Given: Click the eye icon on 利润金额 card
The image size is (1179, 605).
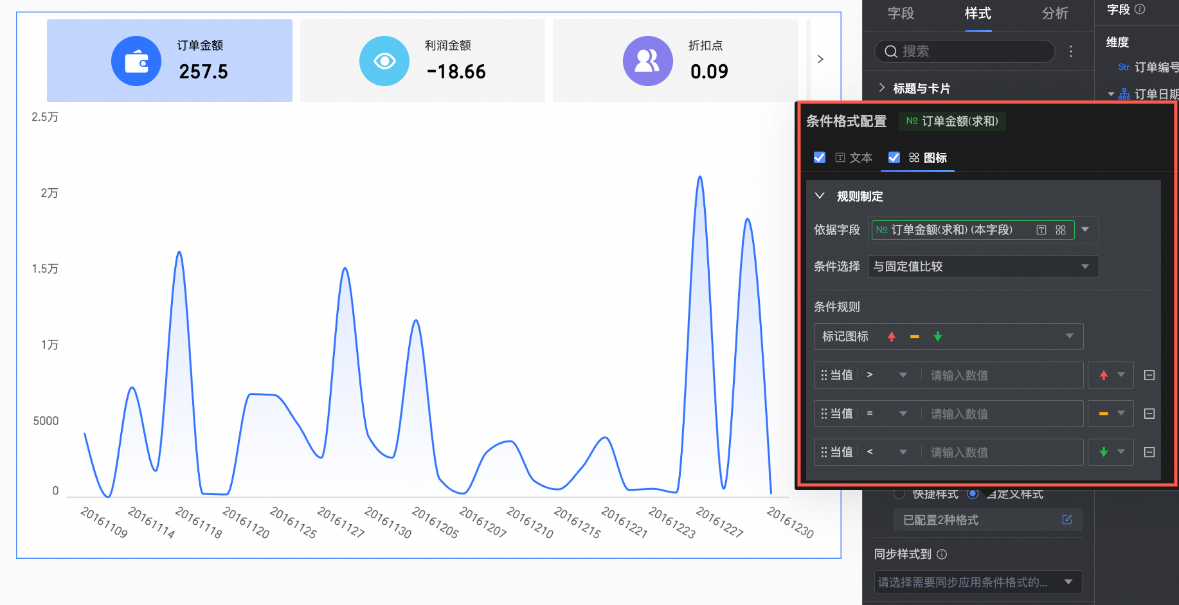Looking at the screenshot, I should point(384,61).
